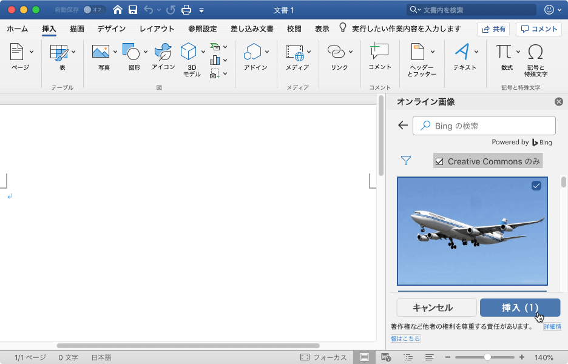Expand the 図形 dropdown arrow

(146, 52)
